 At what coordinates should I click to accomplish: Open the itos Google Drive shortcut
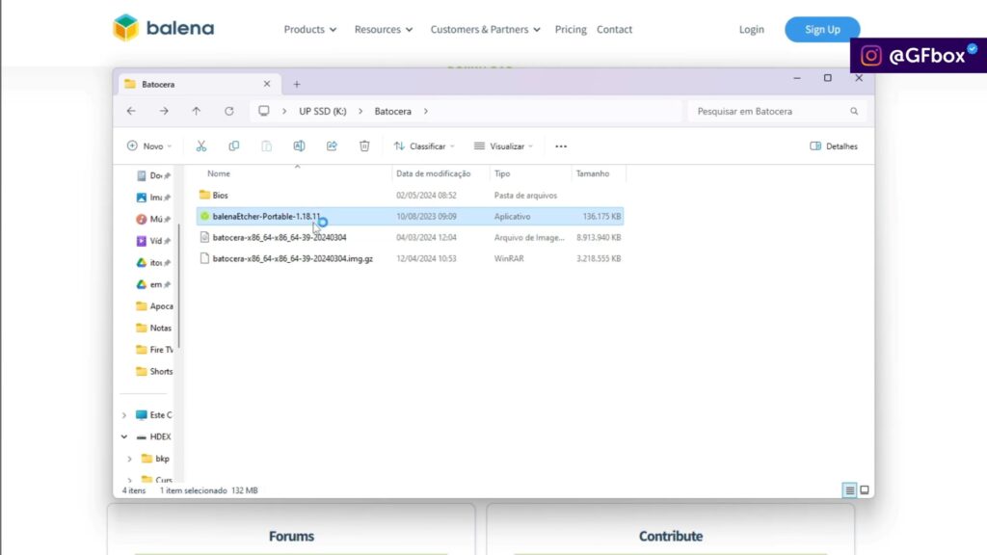pos(153,263)
